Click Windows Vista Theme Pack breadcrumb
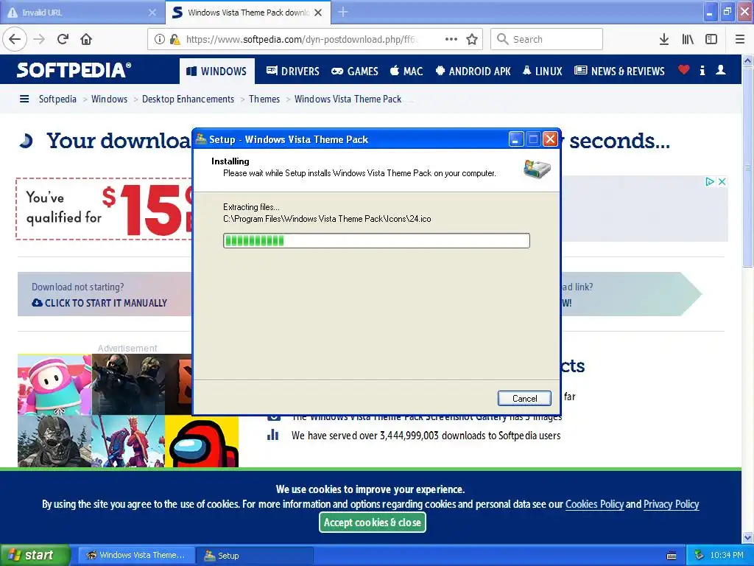The image size is (754, 566). [348, 99]
